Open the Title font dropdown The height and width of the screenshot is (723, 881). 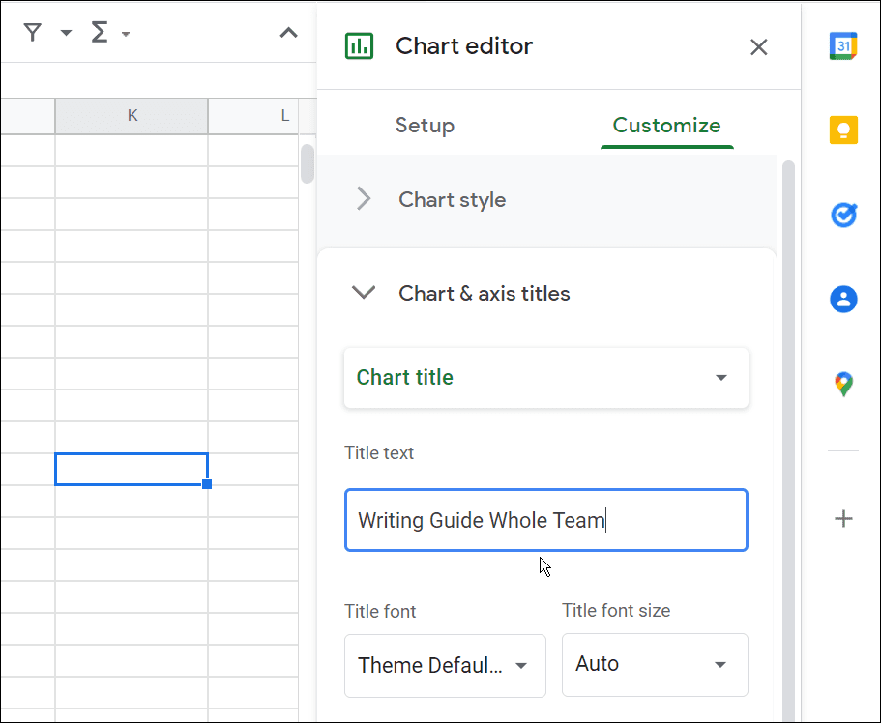(445, 666)
